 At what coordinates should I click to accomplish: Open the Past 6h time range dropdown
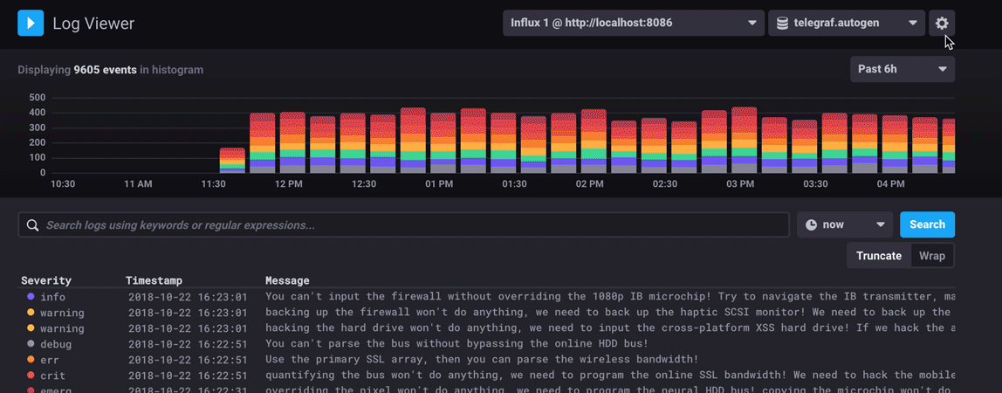pos(902,69)
